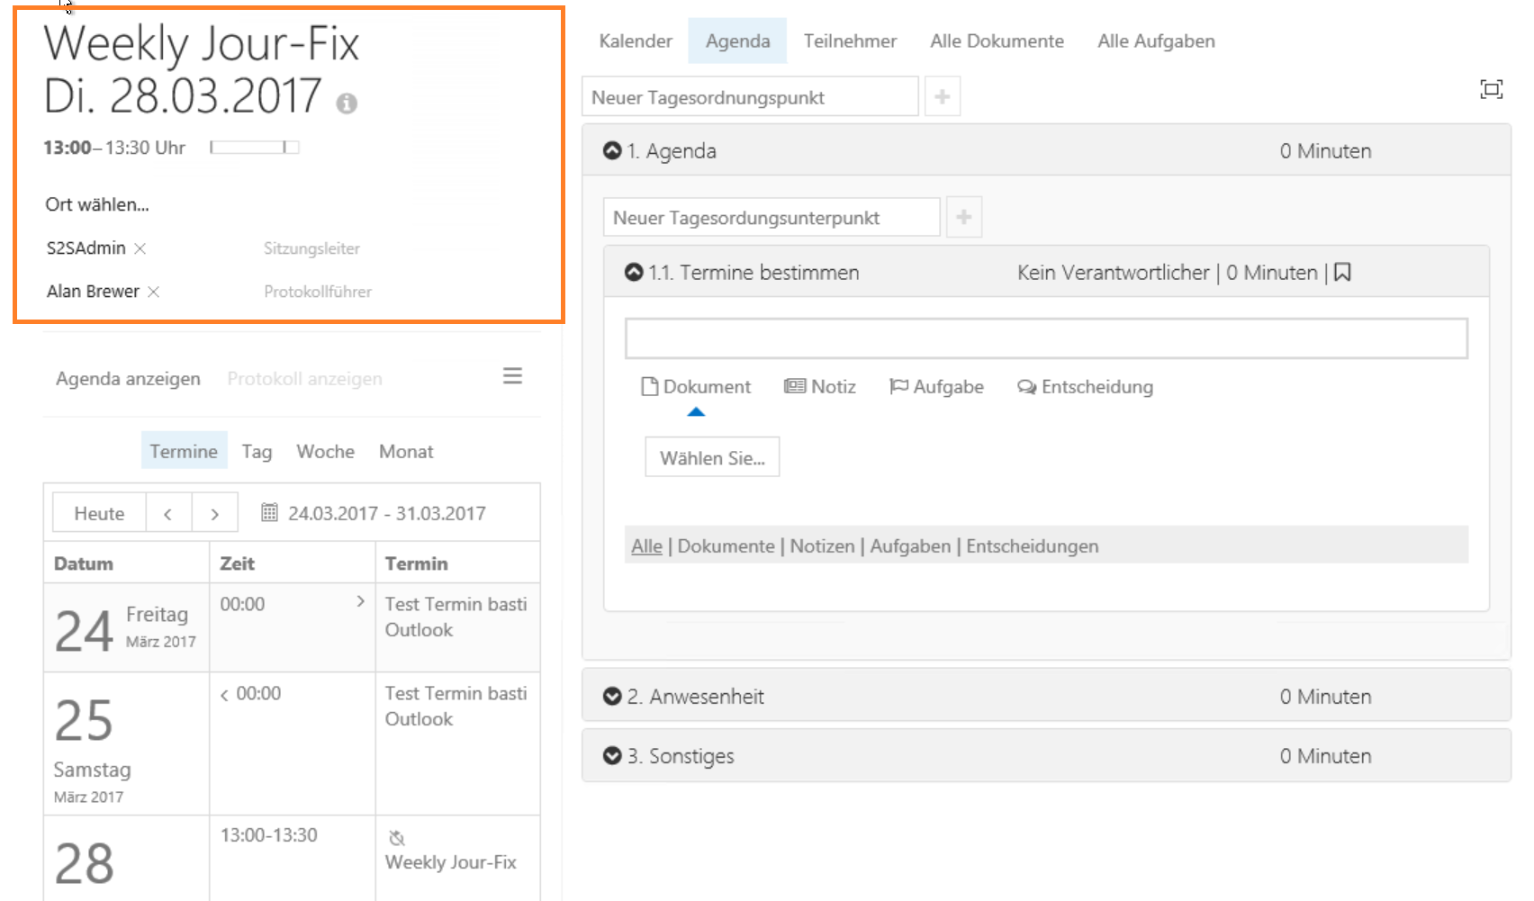Go to next date range
The width and height of the screenshot is (1534, 901).
[214, 513]
